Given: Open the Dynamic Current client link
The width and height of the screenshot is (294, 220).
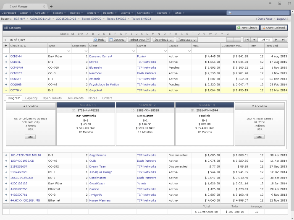Looking at the screenshot, I should pyautogui.click(x=100, y=56).
